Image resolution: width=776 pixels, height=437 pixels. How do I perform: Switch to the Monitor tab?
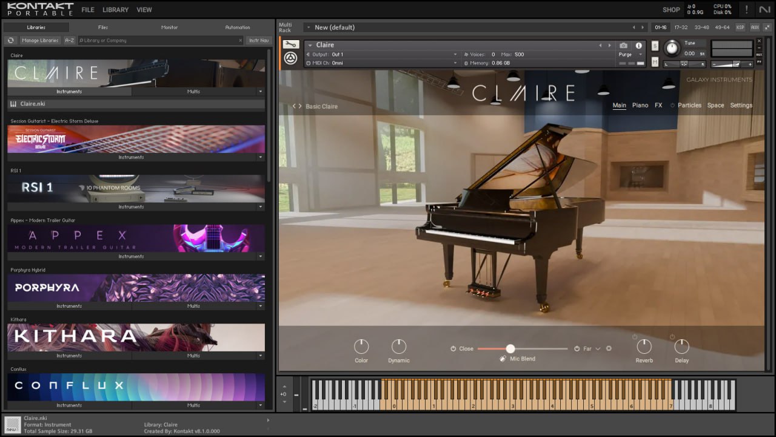(x=170, y=27)
